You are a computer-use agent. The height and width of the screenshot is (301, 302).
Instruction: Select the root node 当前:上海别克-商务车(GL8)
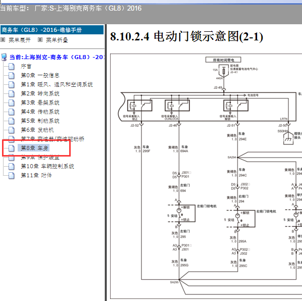pyautogui.click(x=57, y=57)
